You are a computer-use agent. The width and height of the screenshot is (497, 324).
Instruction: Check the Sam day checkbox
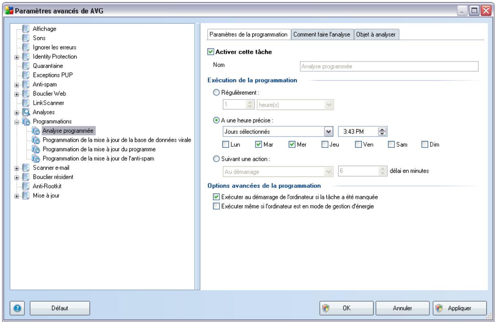pos(391,144)
